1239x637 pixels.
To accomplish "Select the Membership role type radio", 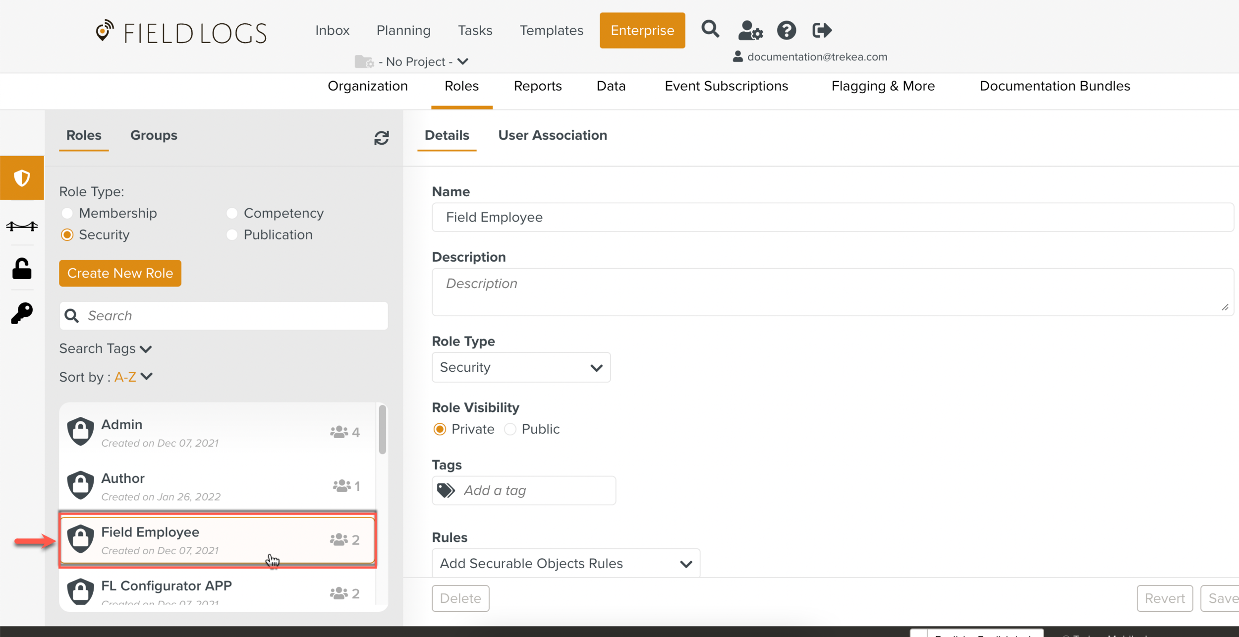I will (x=67, y=213).
